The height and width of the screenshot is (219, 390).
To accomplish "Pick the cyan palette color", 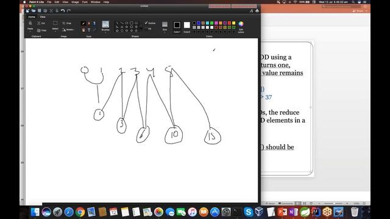I will tap(207, 23).
